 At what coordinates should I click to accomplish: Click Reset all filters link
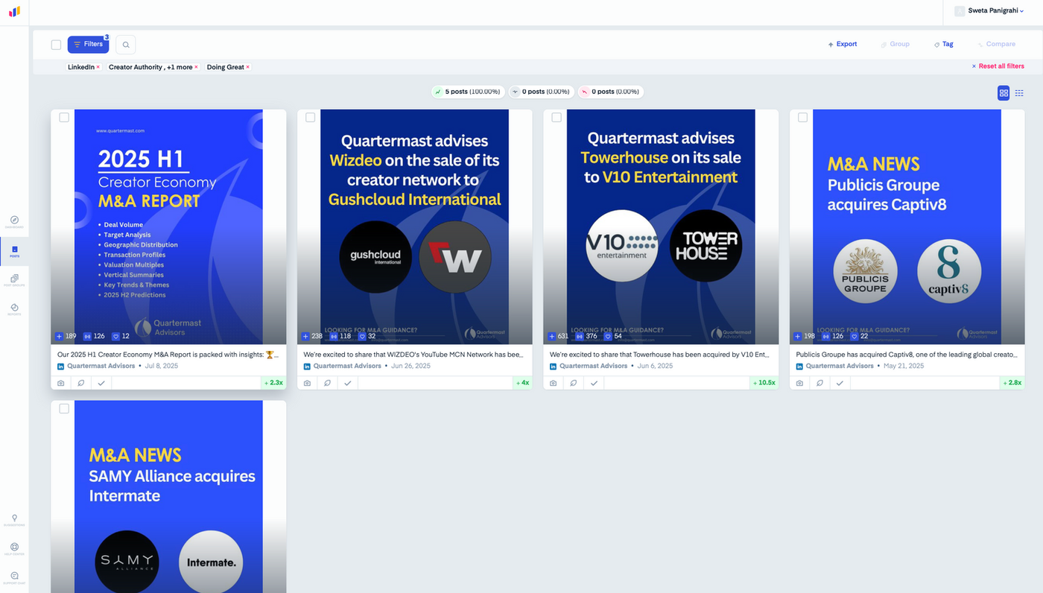coord(998,66)
